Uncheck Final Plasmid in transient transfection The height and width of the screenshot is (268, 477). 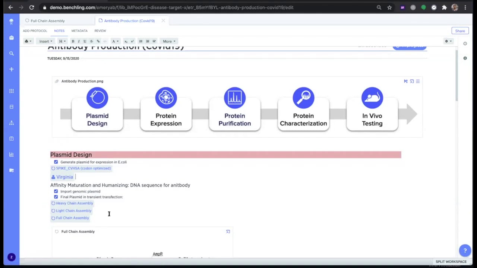click(x=56, y=197)
